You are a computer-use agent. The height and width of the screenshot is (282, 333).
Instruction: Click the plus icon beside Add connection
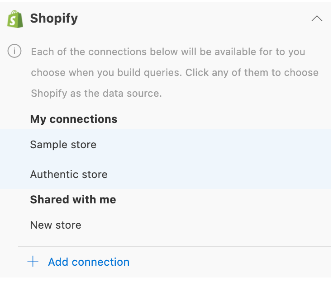[33, 262]
